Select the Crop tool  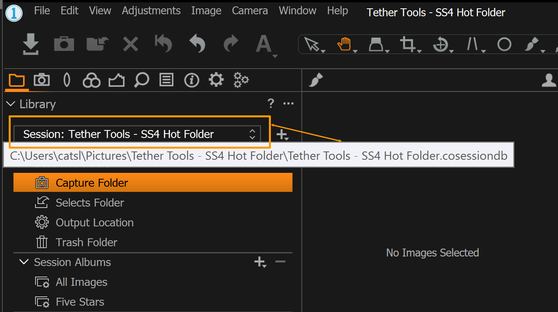[x=408, y=44]
